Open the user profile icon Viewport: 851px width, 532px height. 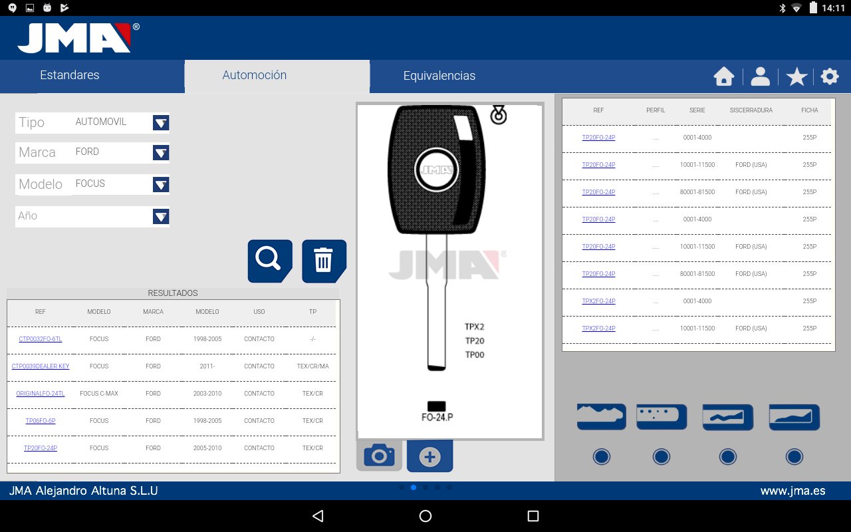coord(760,76)
